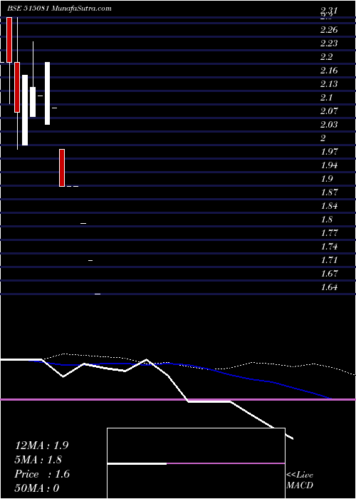
Task: Click the 1.84 price axis label
Action: [x=329, y=206]
